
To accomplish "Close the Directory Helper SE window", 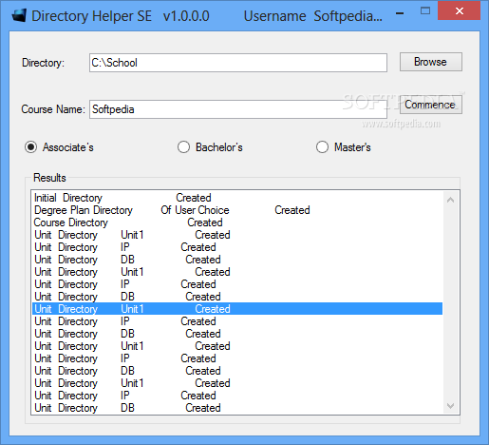I will coord(460,11).
